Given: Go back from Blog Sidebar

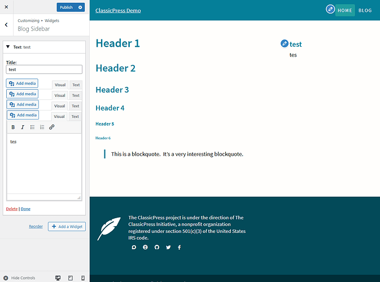Looking at the screenshot, I should click(6, 25).
